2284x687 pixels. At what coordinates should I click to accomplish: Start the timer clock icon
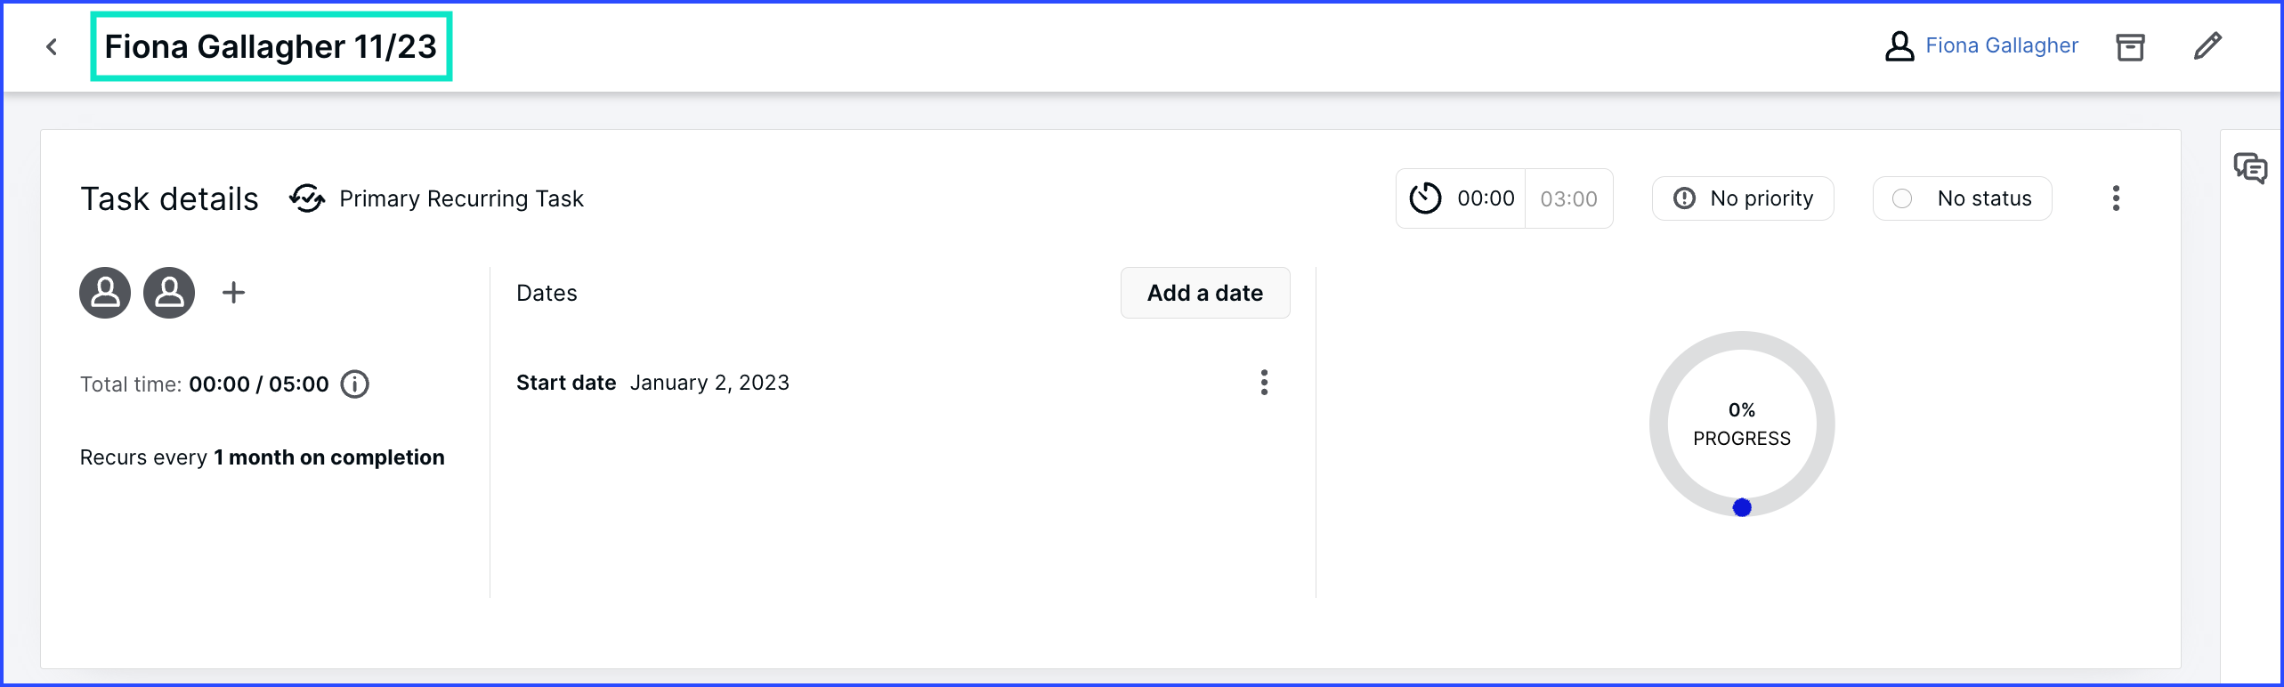[1425, 198]
